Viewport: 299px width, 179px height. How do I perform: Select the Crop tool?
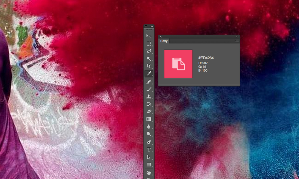(149, 66)
